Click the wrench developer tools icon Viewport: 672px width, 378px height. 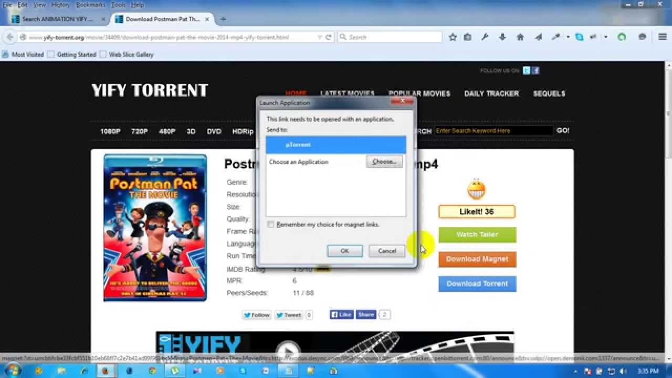coord(485,37)
